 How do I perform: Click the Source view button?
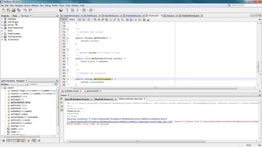(64, 20)
